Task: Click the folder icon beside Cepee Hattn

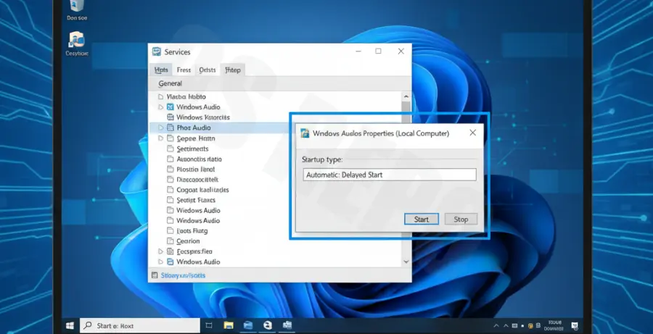Action: (x=170, y=138)
